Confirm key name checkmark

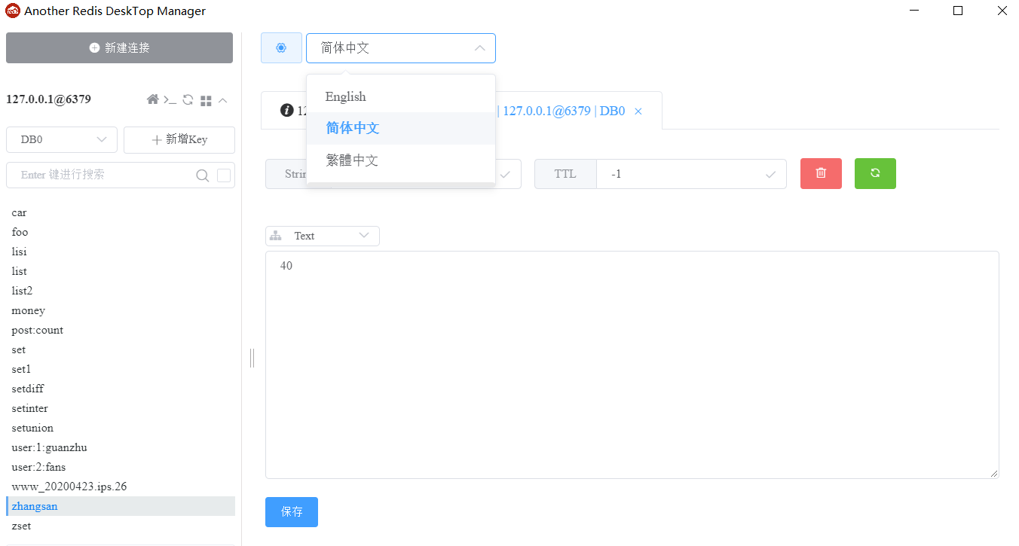[x=505, y=174]
